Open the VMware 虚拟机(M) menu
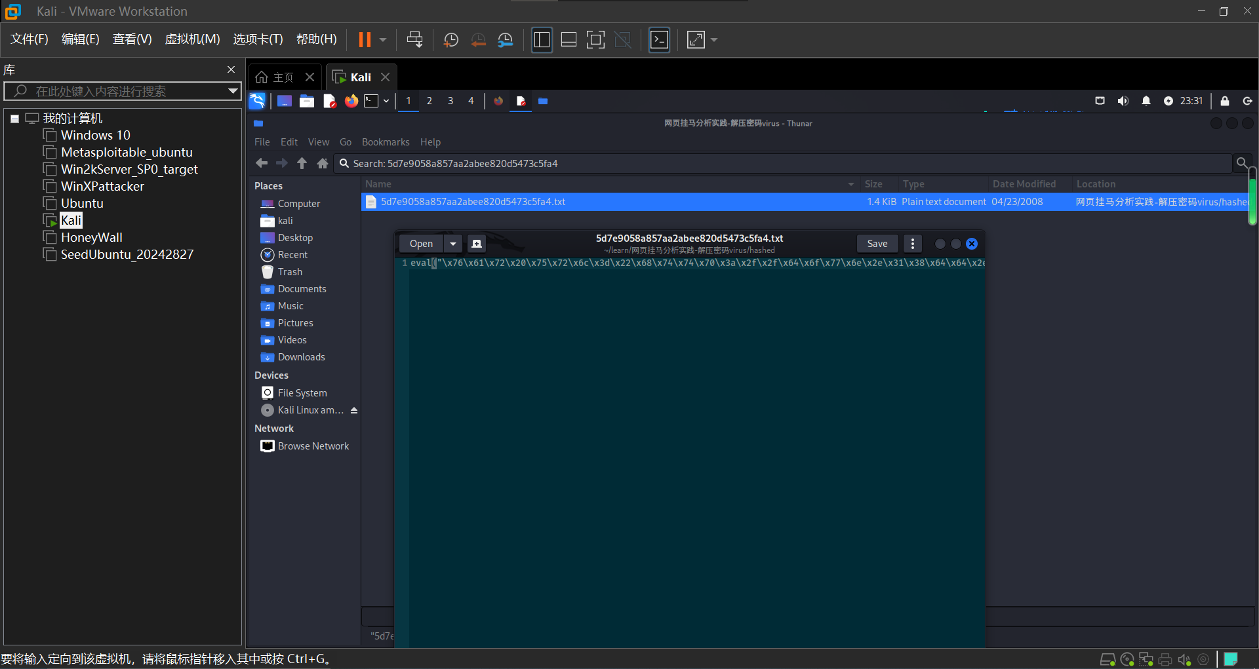This screenshot has height=669, width=1259. 192,39
